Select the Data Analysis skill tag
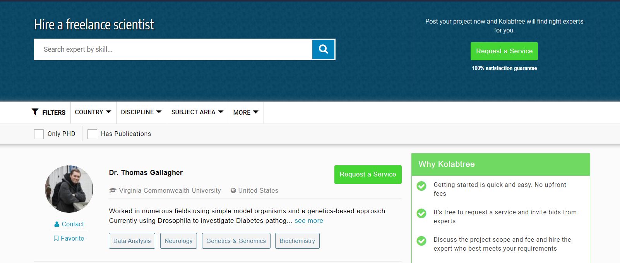Screen dimensions: 620x263 click(x=132, y=241)
